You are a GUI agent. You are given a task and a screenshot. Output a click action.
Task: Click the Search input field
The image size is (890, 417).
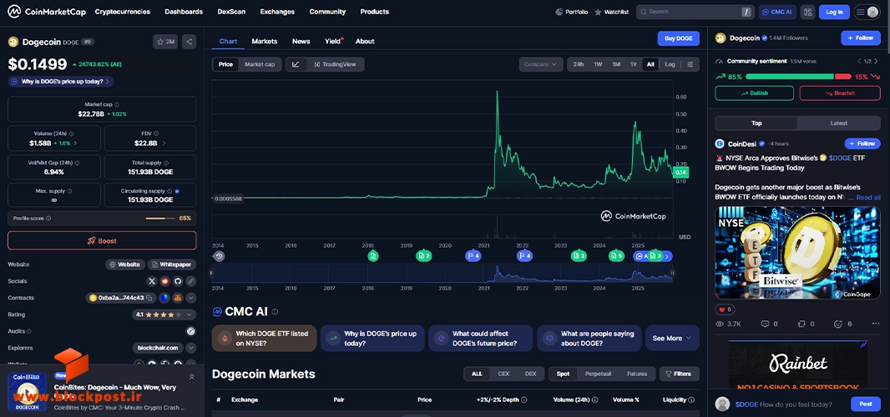[695, 12]
